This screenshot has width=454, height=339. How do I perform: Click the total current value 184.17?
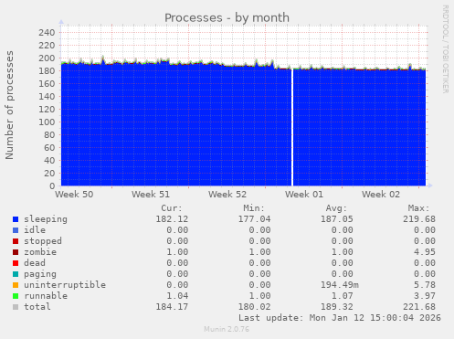172,307
